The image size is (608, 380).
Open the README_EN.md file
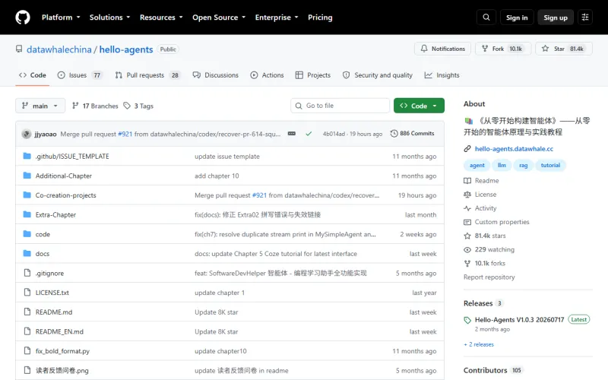(59, 331)
